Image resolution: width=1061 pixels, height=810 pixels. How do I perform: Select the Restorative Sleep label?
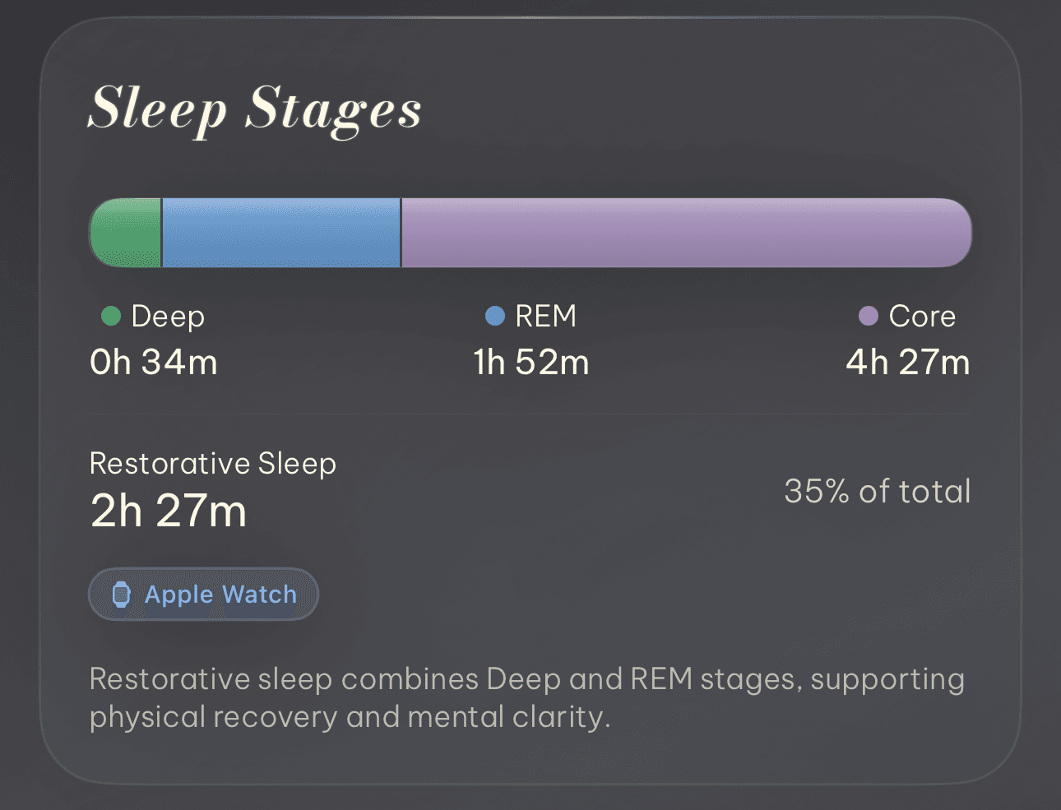pos(212,463)
